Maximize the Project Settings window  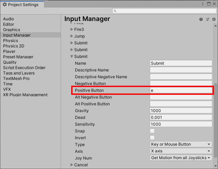tap(209, 4)
